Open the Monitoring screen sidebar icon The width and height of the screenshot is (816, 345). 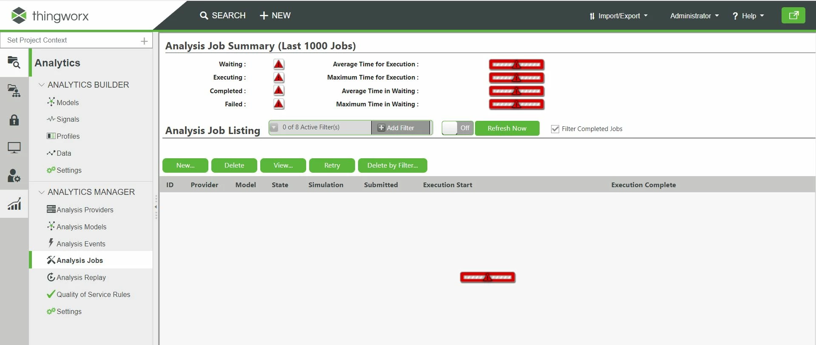14,148
